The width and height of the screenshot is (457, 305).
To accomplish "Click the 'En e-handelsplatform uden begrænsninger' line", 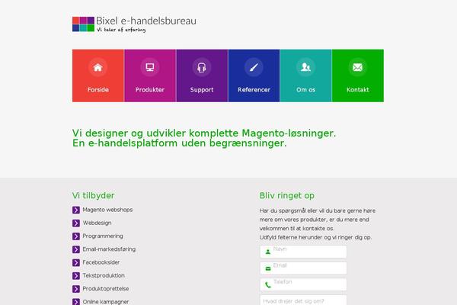I will tap(180, 143).
